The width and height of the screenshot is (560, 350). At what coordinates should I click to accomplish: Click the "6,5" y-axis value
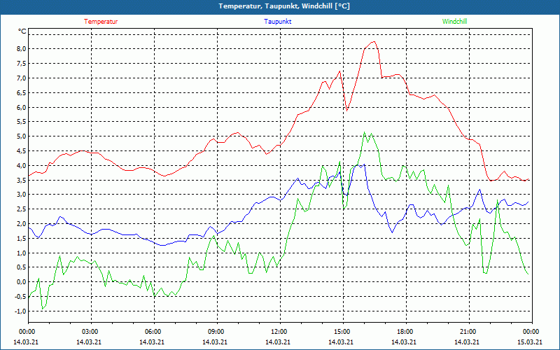click(x=22, y=93)
